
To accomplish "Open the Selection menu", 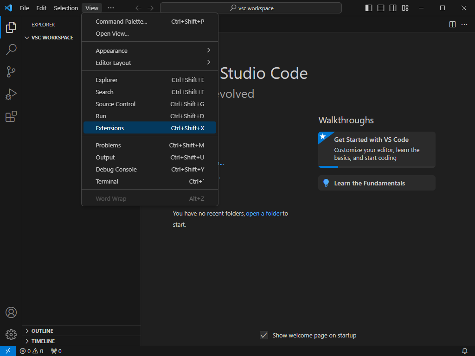I will click(66, 8).
